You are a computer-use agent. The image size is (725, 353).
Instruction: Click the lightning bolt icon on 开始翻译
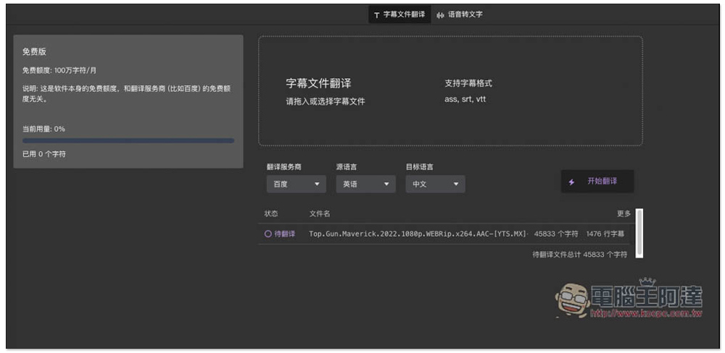[571, 182]
